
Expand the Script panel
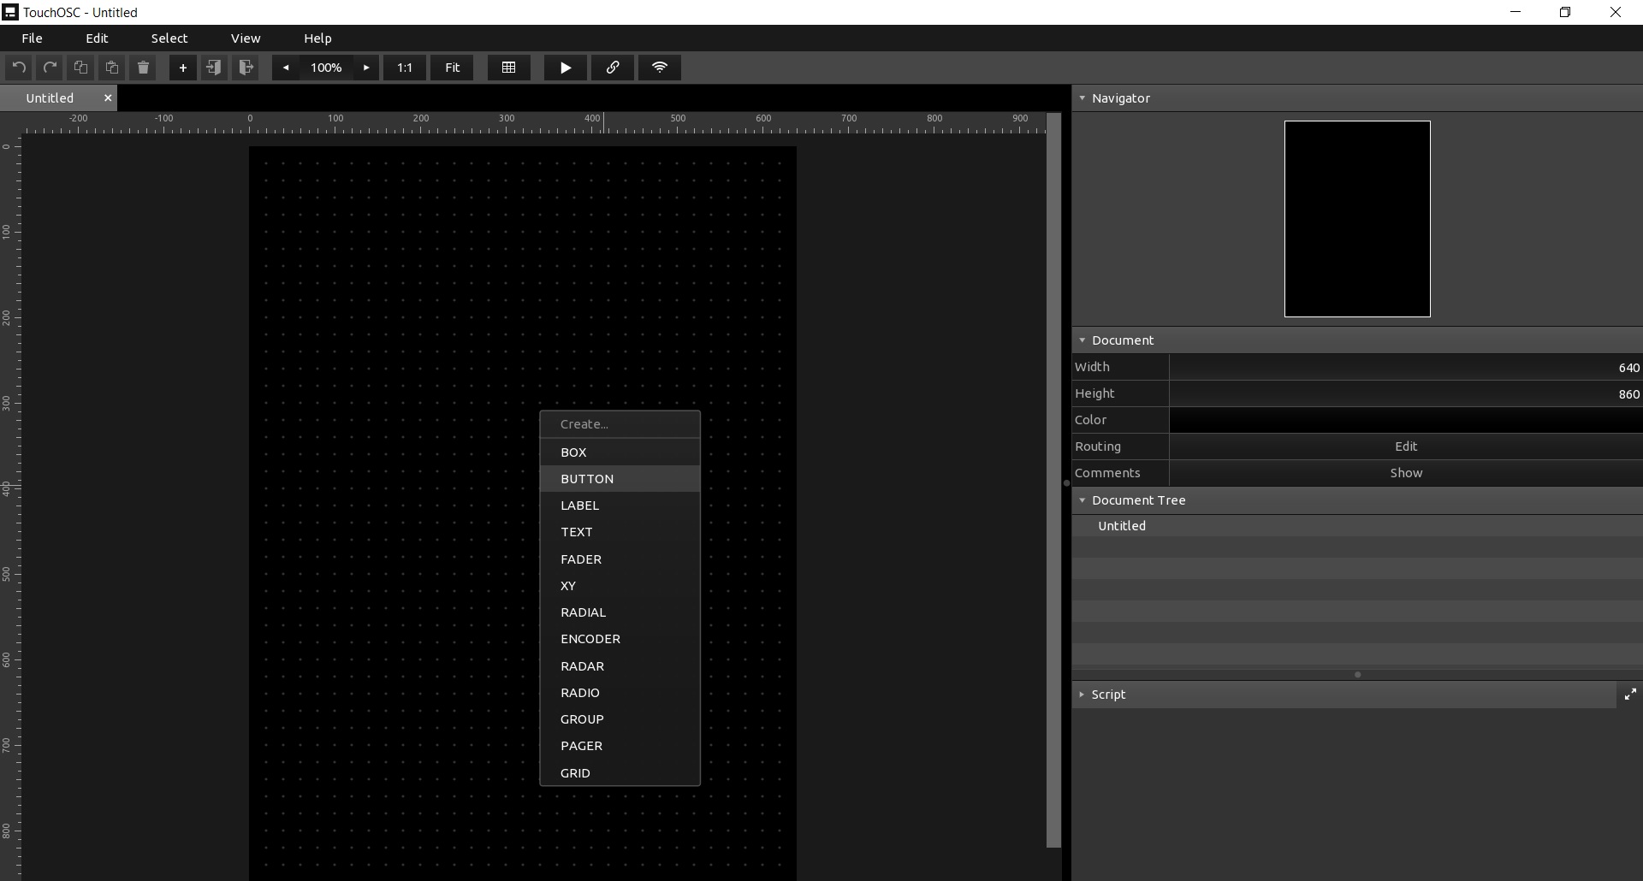[x=1082, y=695]
